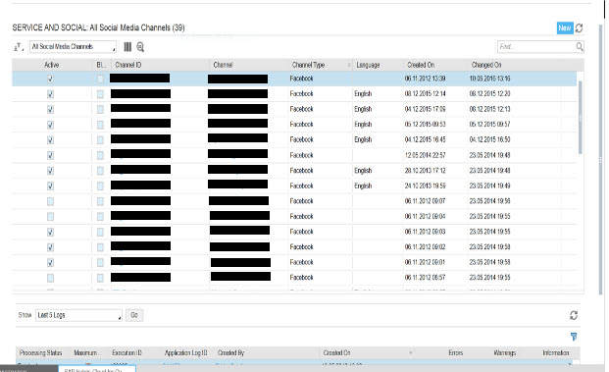Image resolution: width=609 pixels, height=372 pixels.
Task: Select Created On cell 28.10.2013 17:12
Action: click(425, 171)
